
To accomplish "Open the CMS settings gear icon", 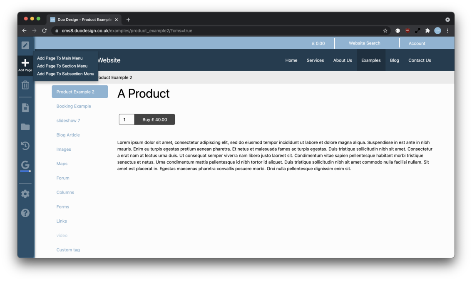I will click(25, 194).
